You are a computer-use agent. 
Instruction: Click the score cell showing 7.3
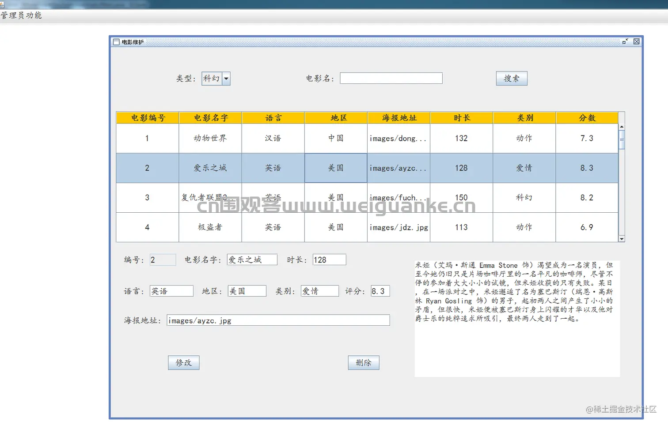[587, 139]
